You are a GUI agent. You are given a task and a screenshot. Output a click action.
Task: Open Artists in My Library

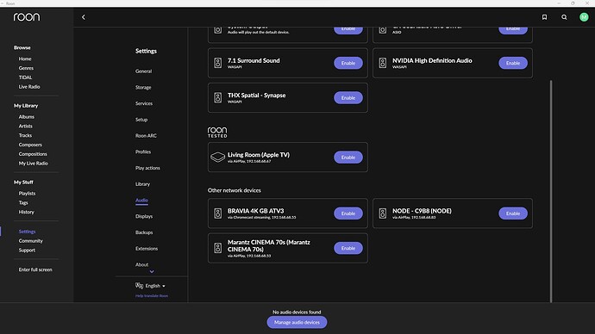click(25, 126)
